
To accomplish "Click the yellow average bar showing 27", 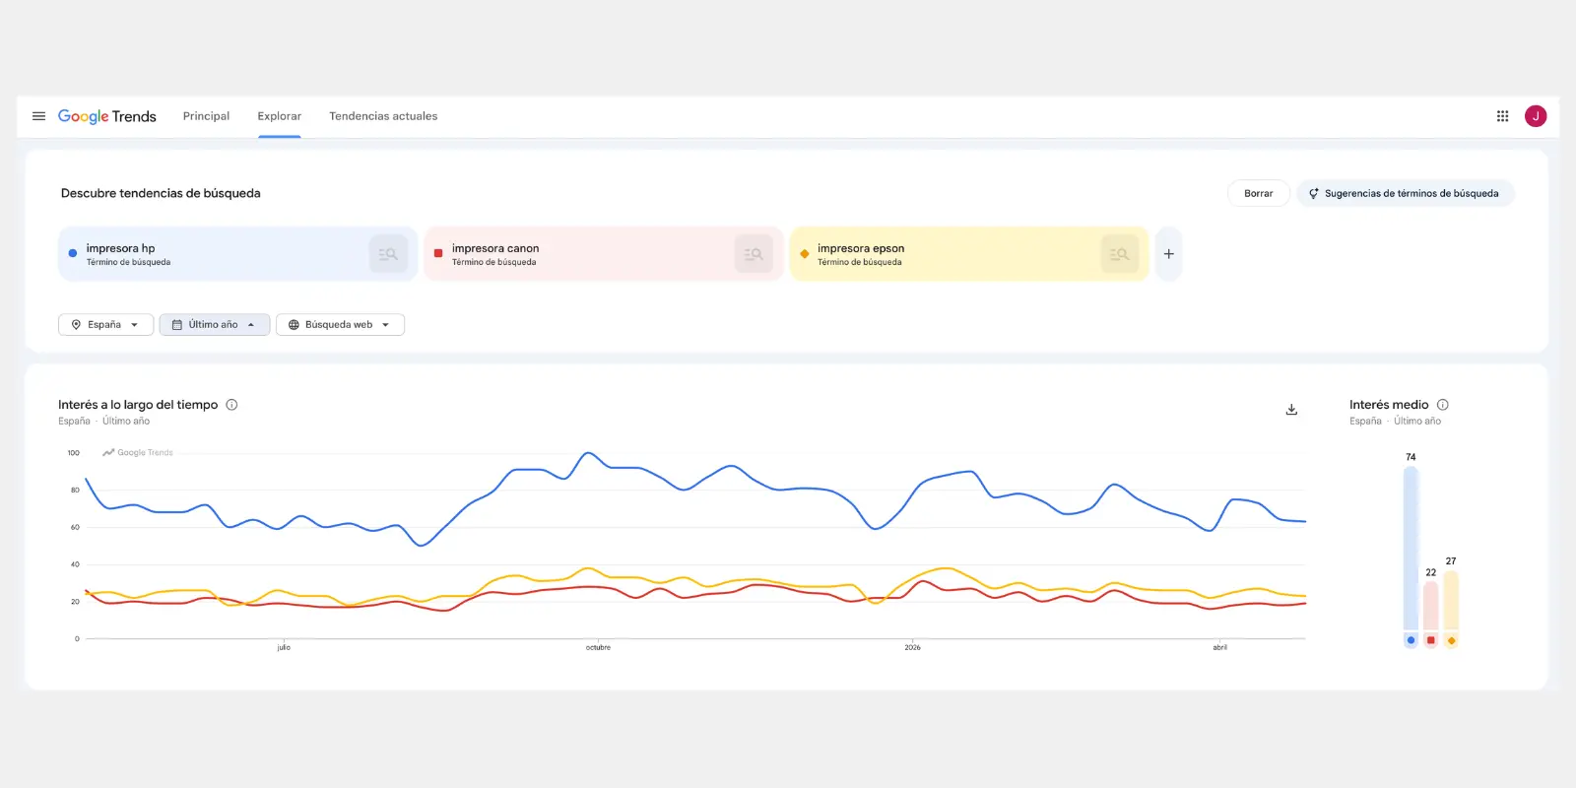I will 1451,600.
